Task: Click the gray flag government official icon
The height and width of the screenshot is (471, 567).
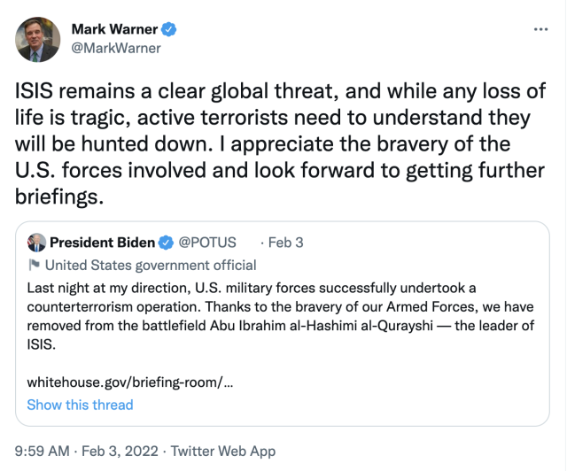Action: click(x=34, y=265)
